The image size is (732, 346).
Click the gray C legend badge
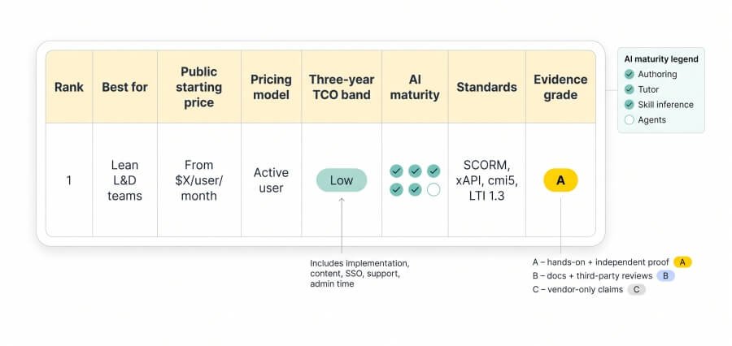(636, 290)
